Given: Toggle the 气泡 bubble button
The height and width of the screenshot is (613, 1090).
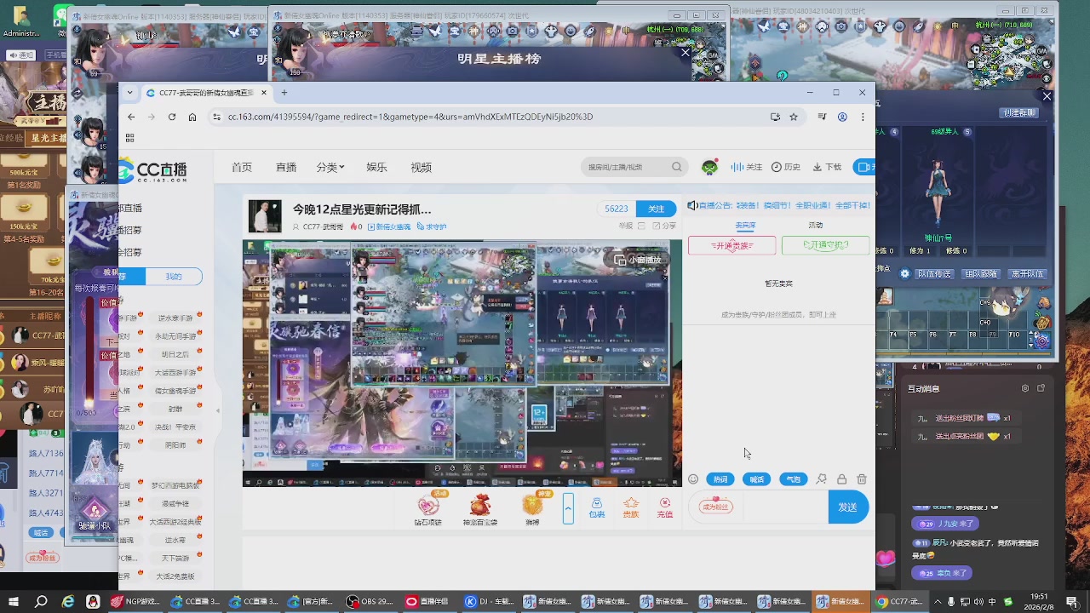Looking at the screenshot, I should tap(793, 479).
